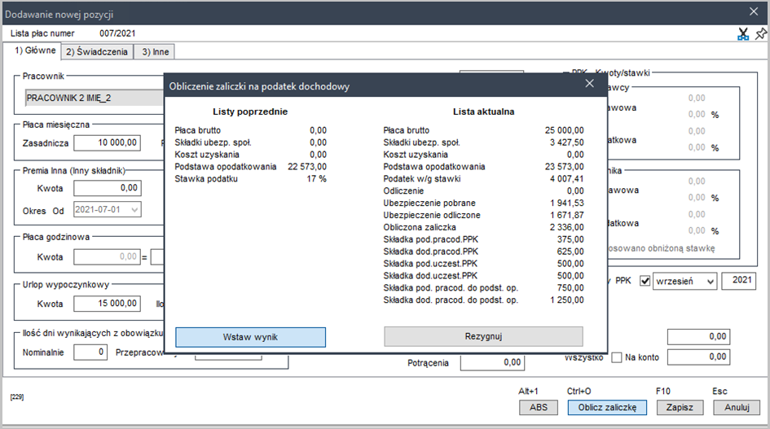
Task: Click the Urlop wypoczynkowy Kwota field
Action: click(107, 304)
